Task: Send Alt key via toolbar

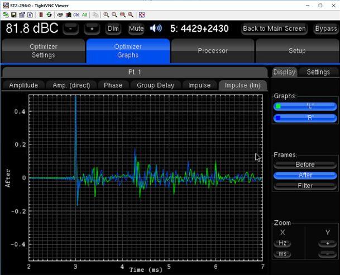Action: [x=84, y=15]
